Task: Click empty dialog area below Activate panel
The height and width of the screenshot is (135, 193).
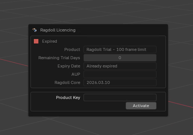Action: click(x=98, y=114)
